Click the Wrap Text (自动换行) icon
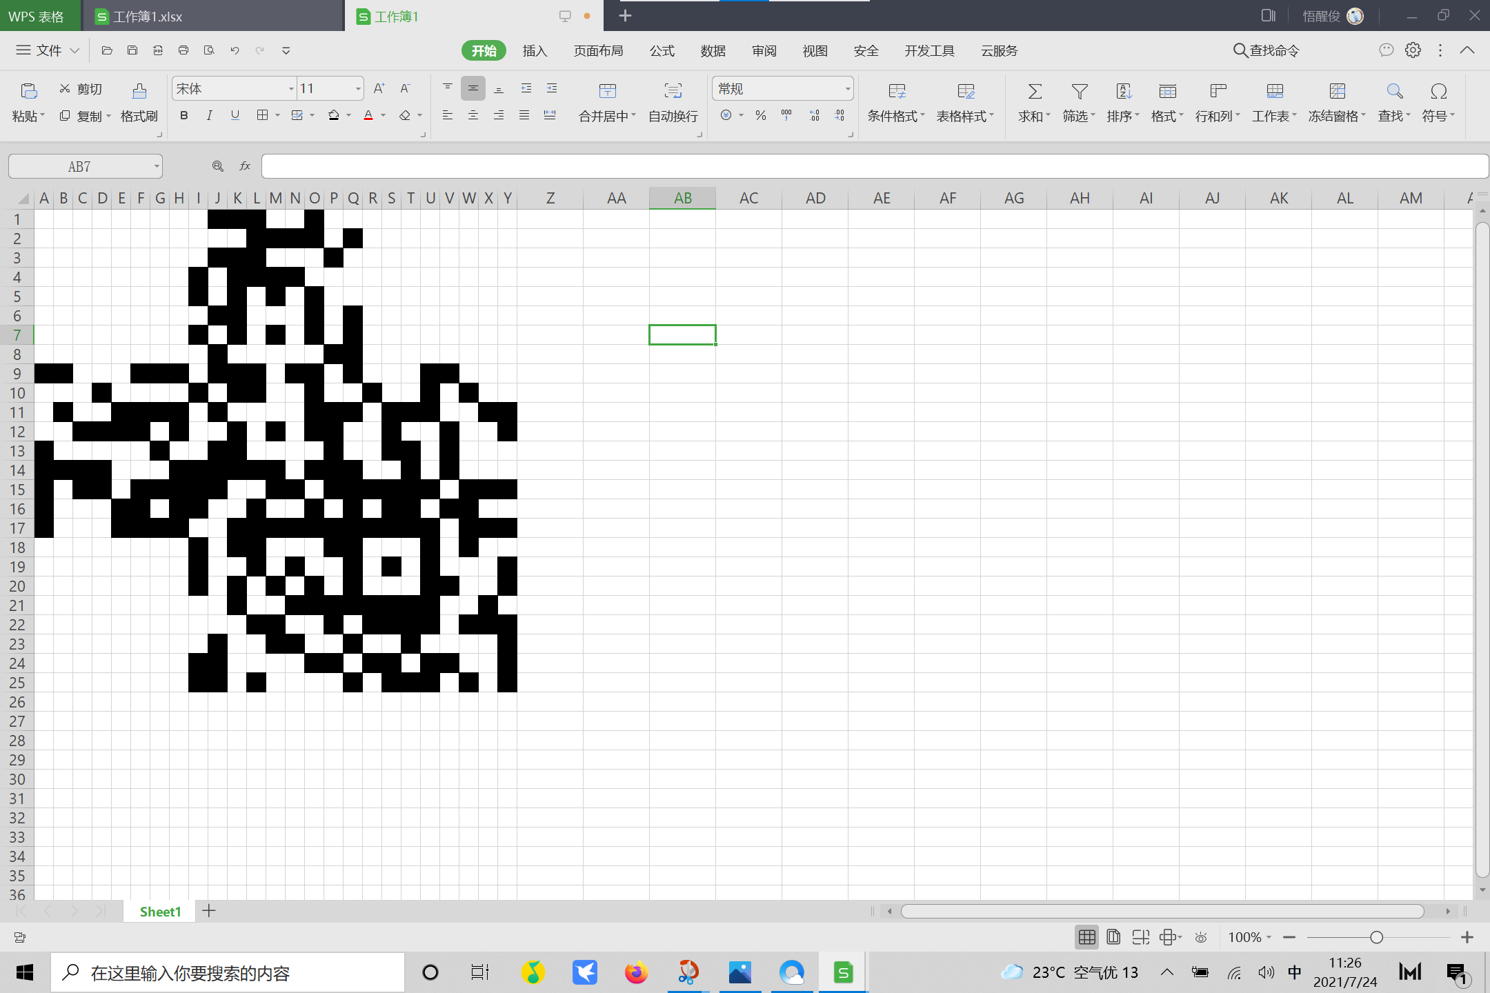 point(673,91)
